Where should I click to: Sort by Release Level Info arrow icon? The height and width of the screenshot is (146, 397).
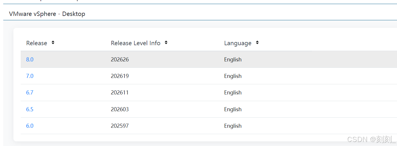166,43
